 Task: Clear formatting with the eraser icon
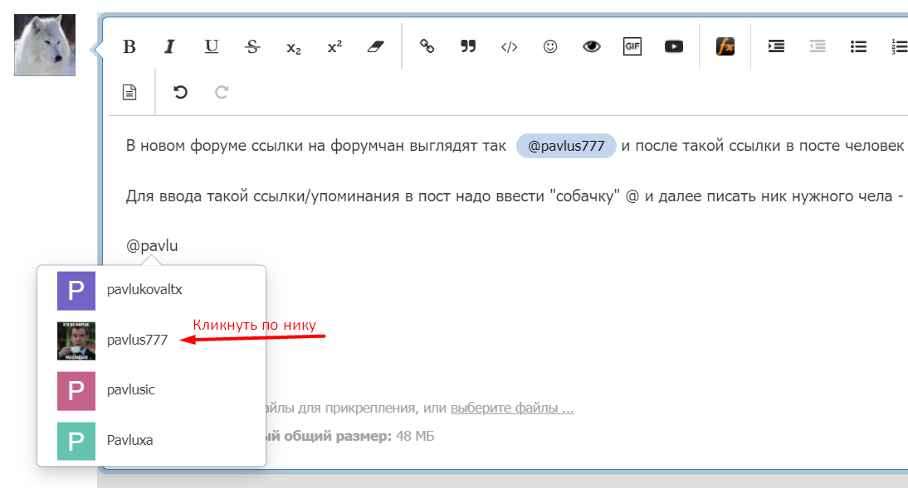376,47
